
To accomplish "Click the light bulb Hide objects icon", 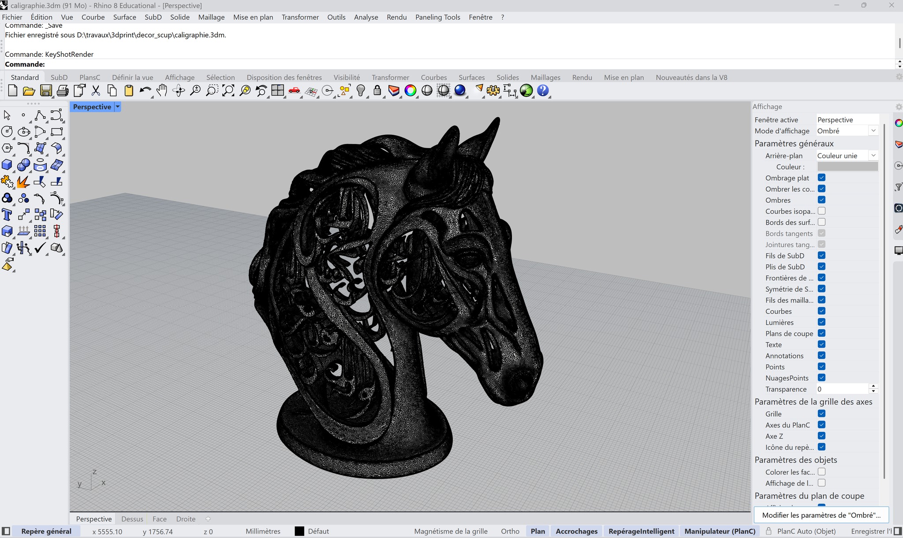I will 361,91.
